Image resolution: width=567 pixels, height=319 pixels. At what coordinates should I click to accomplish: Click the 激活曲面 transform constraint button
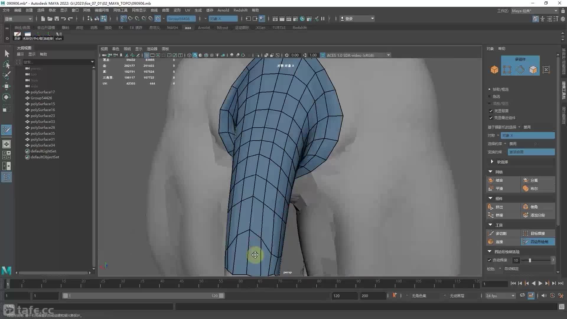pos(531,152)
